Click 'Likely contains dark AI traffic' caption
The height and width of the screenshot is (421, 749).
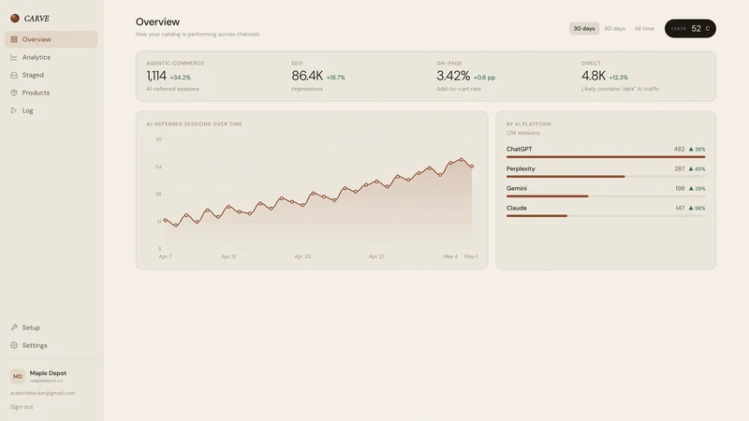tap(620, 89)
